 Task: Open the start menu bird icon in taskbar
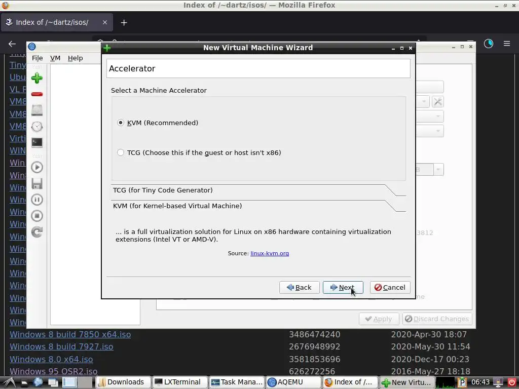pyautogui.click(x=9, y=382)
